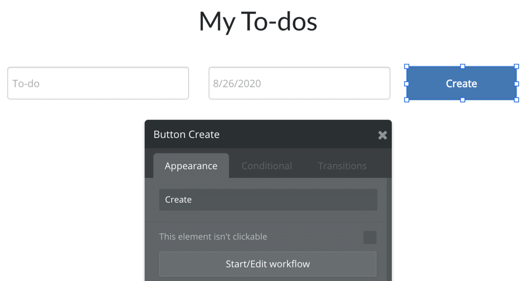This screenshot has height=281, width=527.
Task: Enable "This element isn't clickable" checkbox
Action: point(370,238)
